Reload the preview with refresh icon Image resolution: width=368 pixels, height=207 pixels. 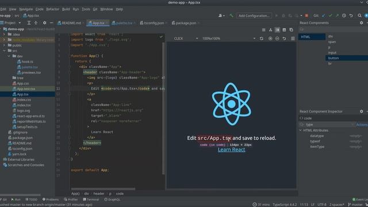coord(262,39)
